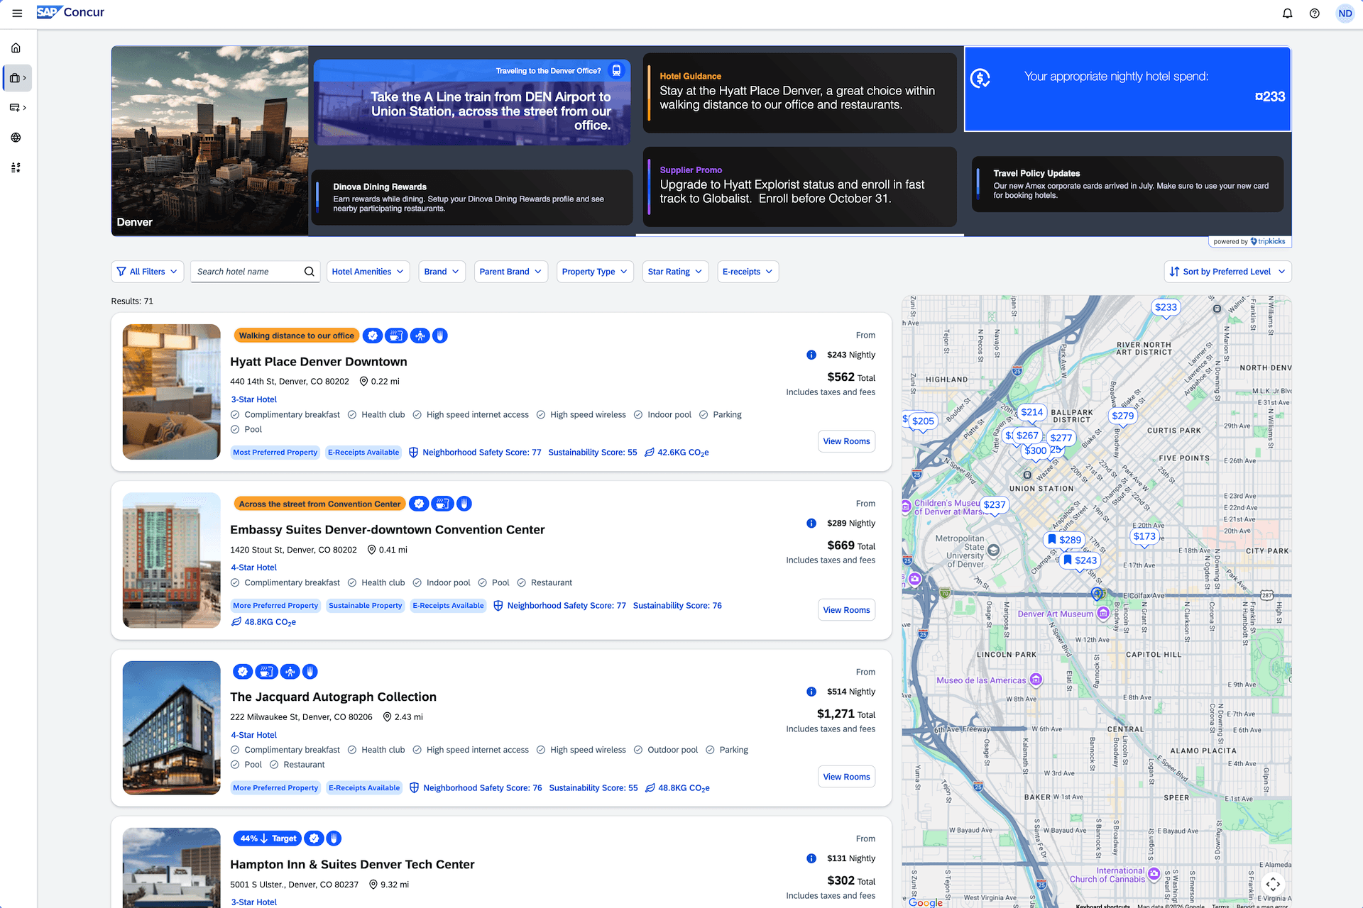Click the search magnifier in hotel name field

click(x=309, y=272)
